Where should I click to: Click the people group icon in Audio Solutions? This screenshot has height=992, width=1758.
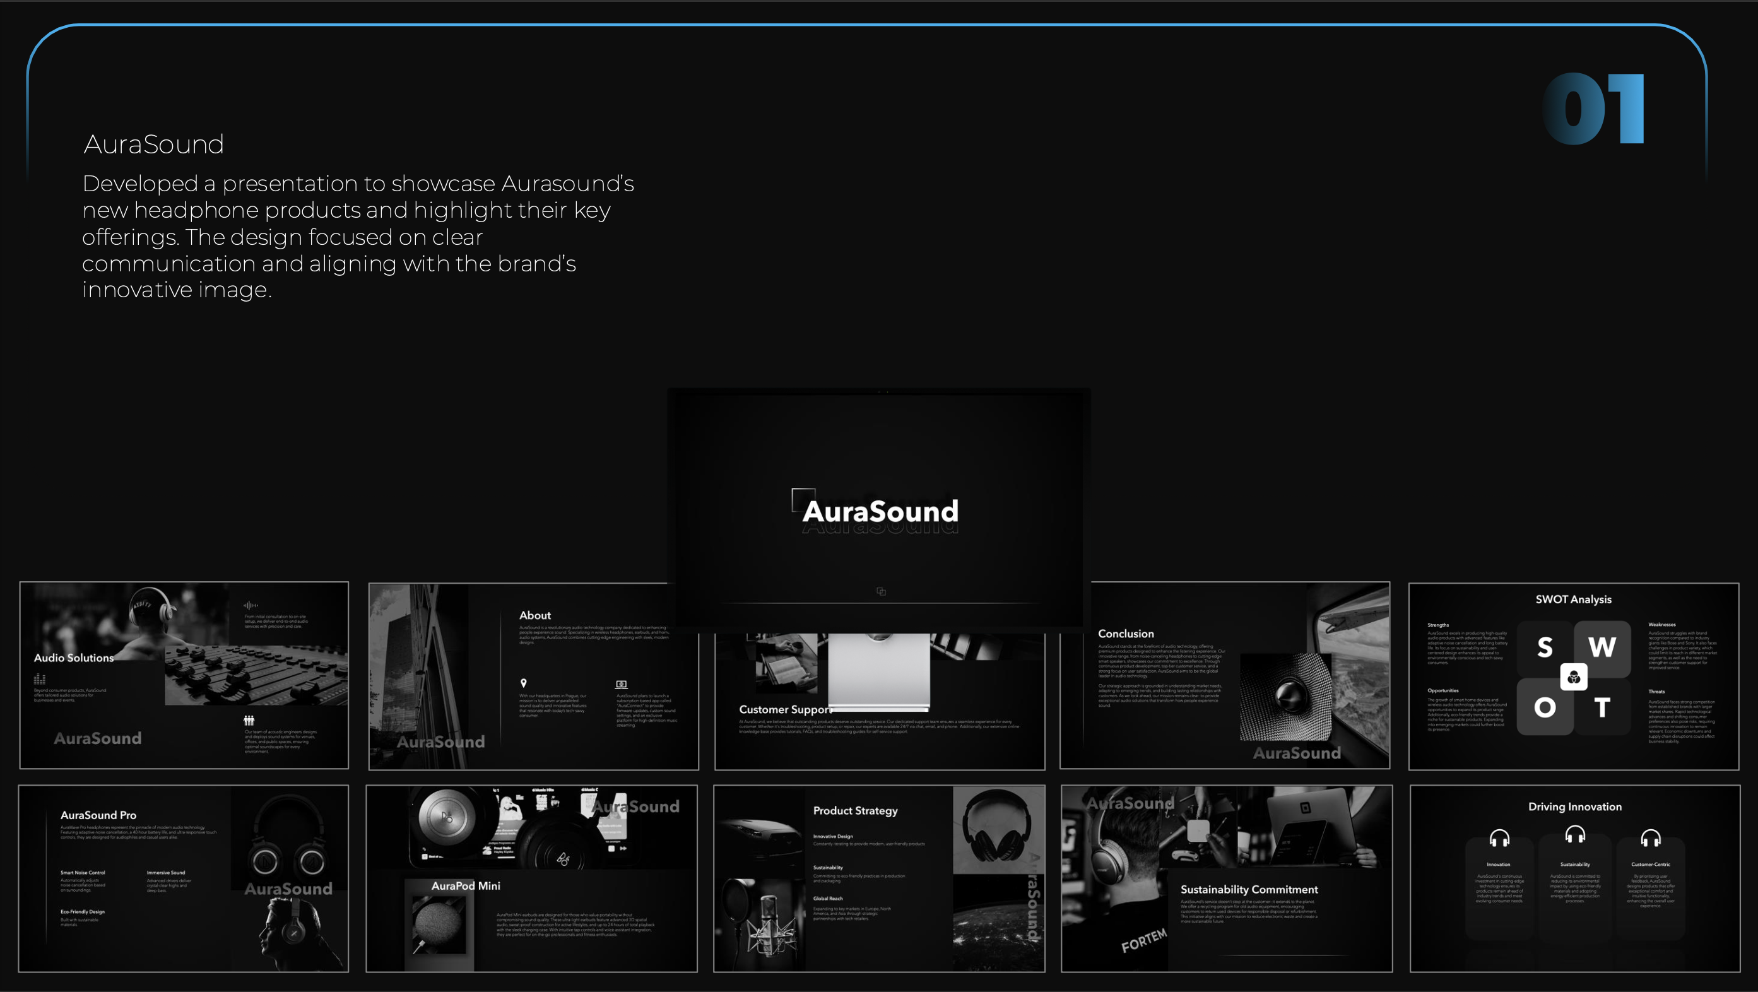[x=249, y=720]
